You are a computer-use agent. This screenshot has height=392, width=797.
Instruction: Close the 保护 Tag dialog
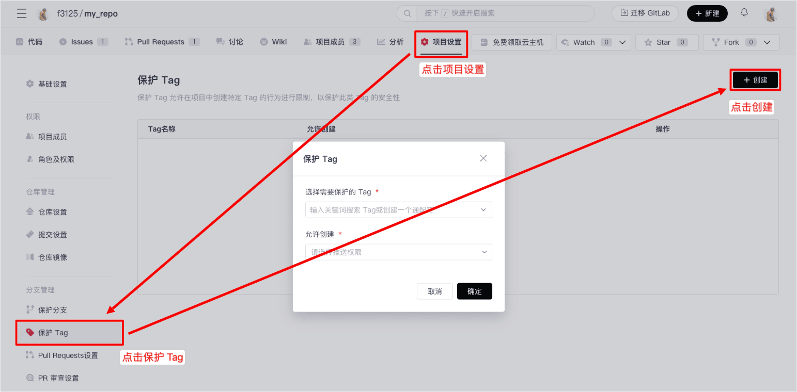(483, 158)
